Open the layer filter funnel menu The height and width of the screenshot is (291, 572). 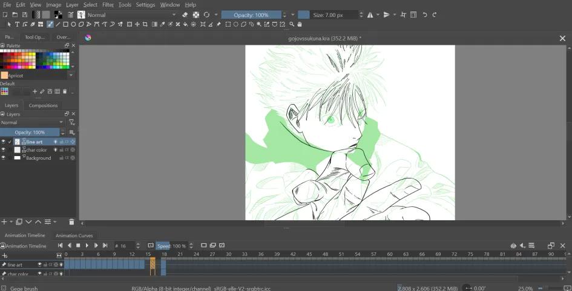[x=72, y=123]
